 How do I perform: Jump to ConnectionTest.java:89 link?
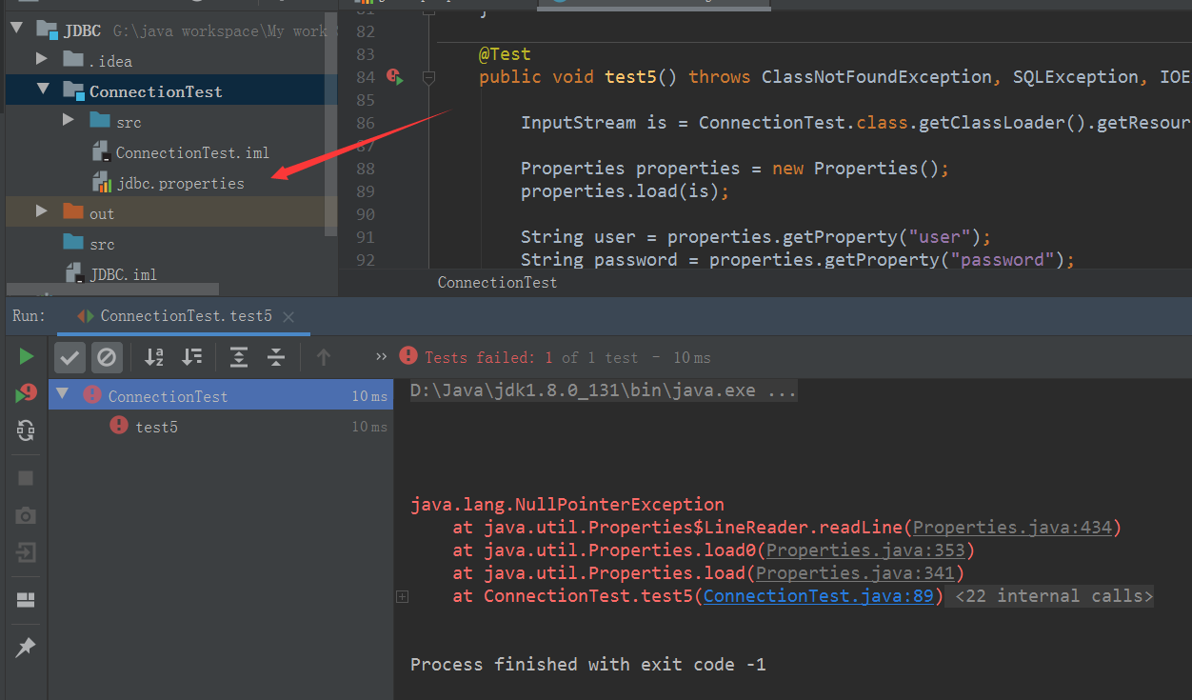tap(818, 596)
